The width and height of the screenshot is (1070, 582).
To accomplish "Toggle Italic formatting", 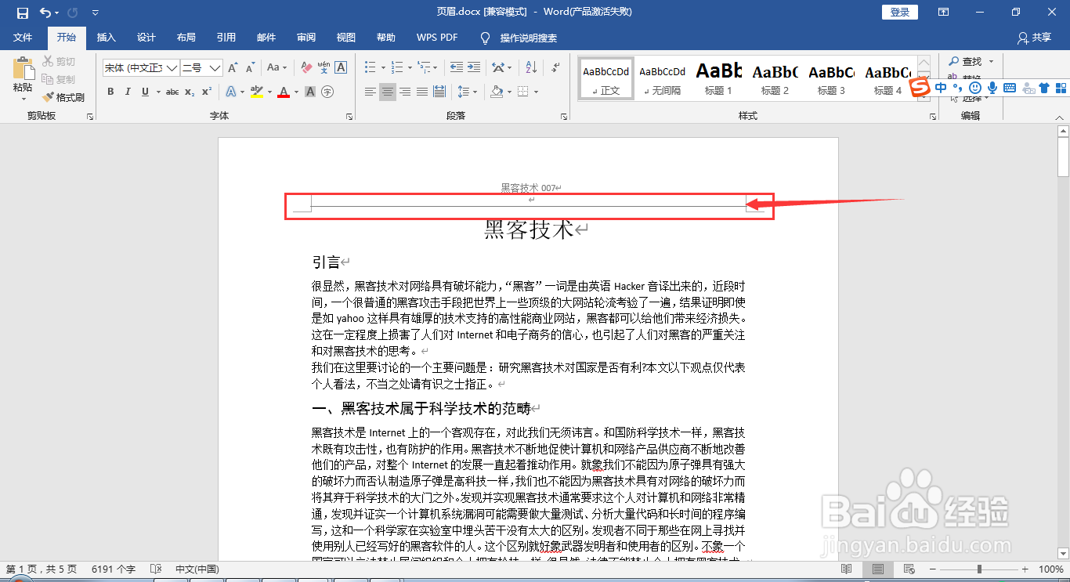I will (128, 92).
